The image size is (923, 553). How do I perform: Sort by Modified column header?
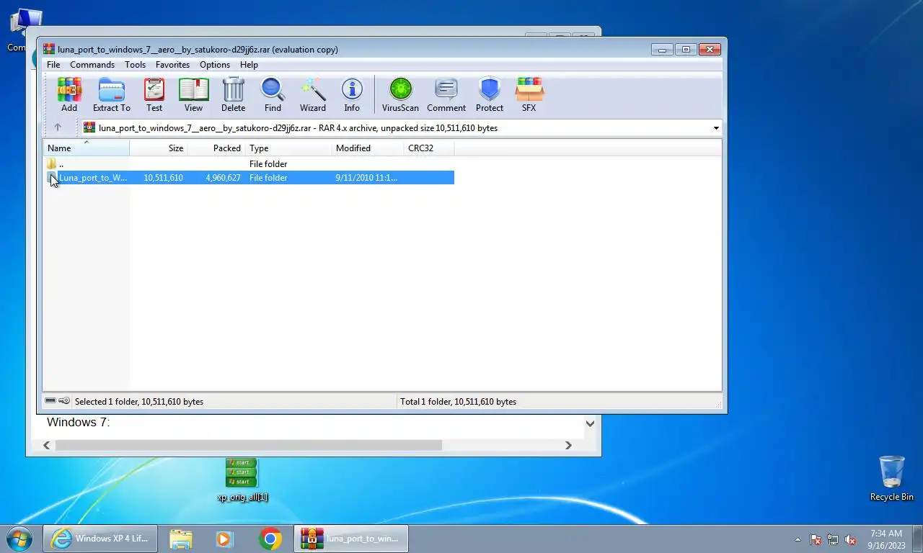[x=368, y=148]
